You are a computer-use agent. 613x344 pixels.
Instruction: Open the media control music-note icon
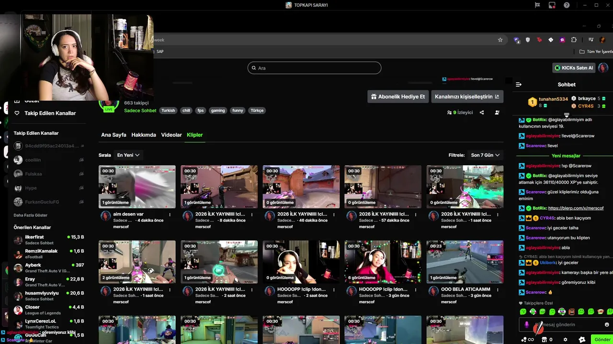(591, 40)
